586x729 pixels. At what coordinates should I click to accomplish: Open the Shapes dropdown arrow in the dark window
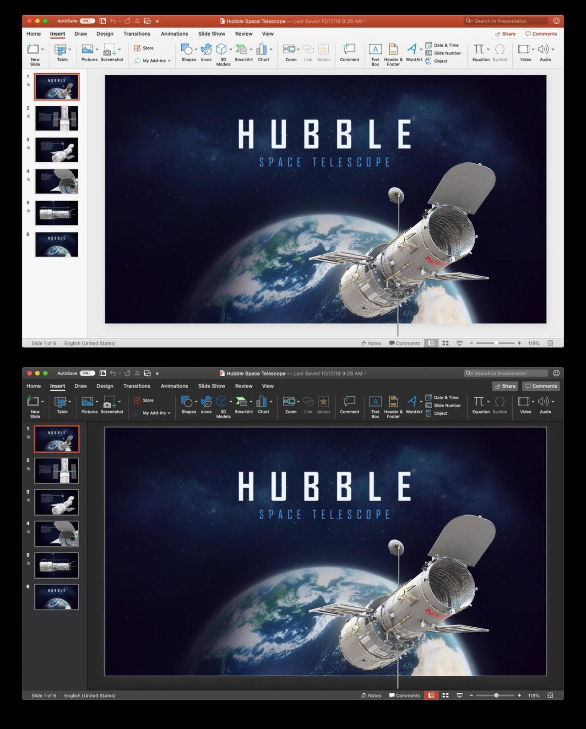196,402
